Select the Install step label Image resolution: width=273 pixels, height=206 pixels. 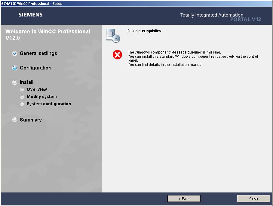(26, 82)
